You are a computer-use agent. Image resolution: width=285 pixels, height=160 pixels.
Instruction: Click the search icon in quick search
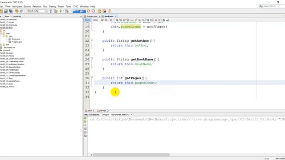(x=261, y=6)
